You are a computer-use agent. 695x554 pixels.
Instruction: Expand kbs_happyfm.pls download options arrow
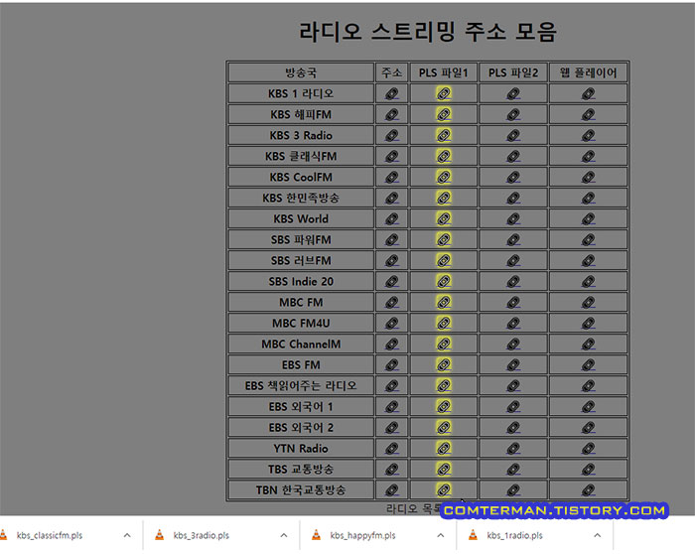441,535
